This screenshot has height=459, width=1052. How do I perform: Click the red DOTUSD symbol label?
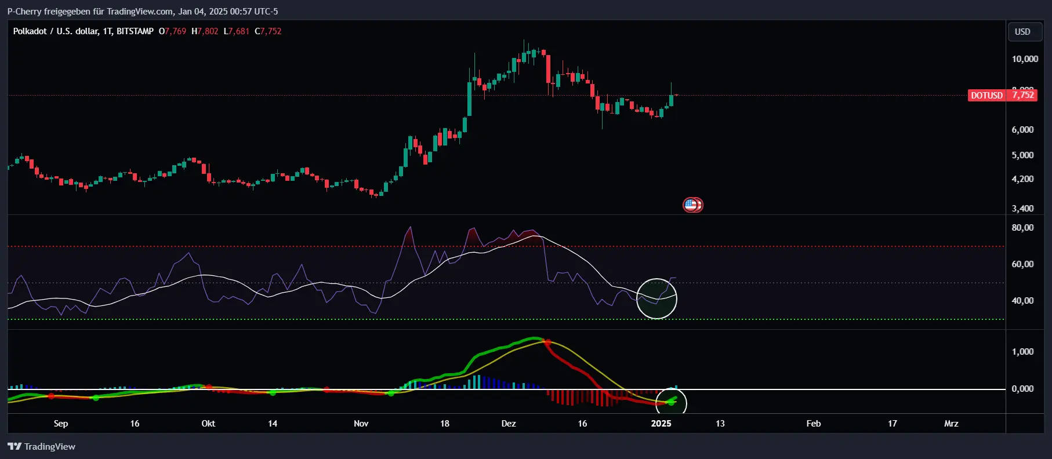point(986,95)
